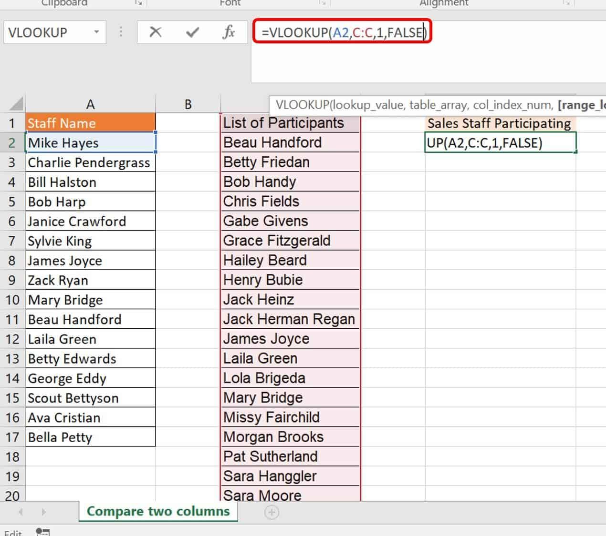Screen dimensions: 606x536
Task: Click inside the VLOOKUP formula bar text
Action: pyautogui.click(x=342, y=32)
